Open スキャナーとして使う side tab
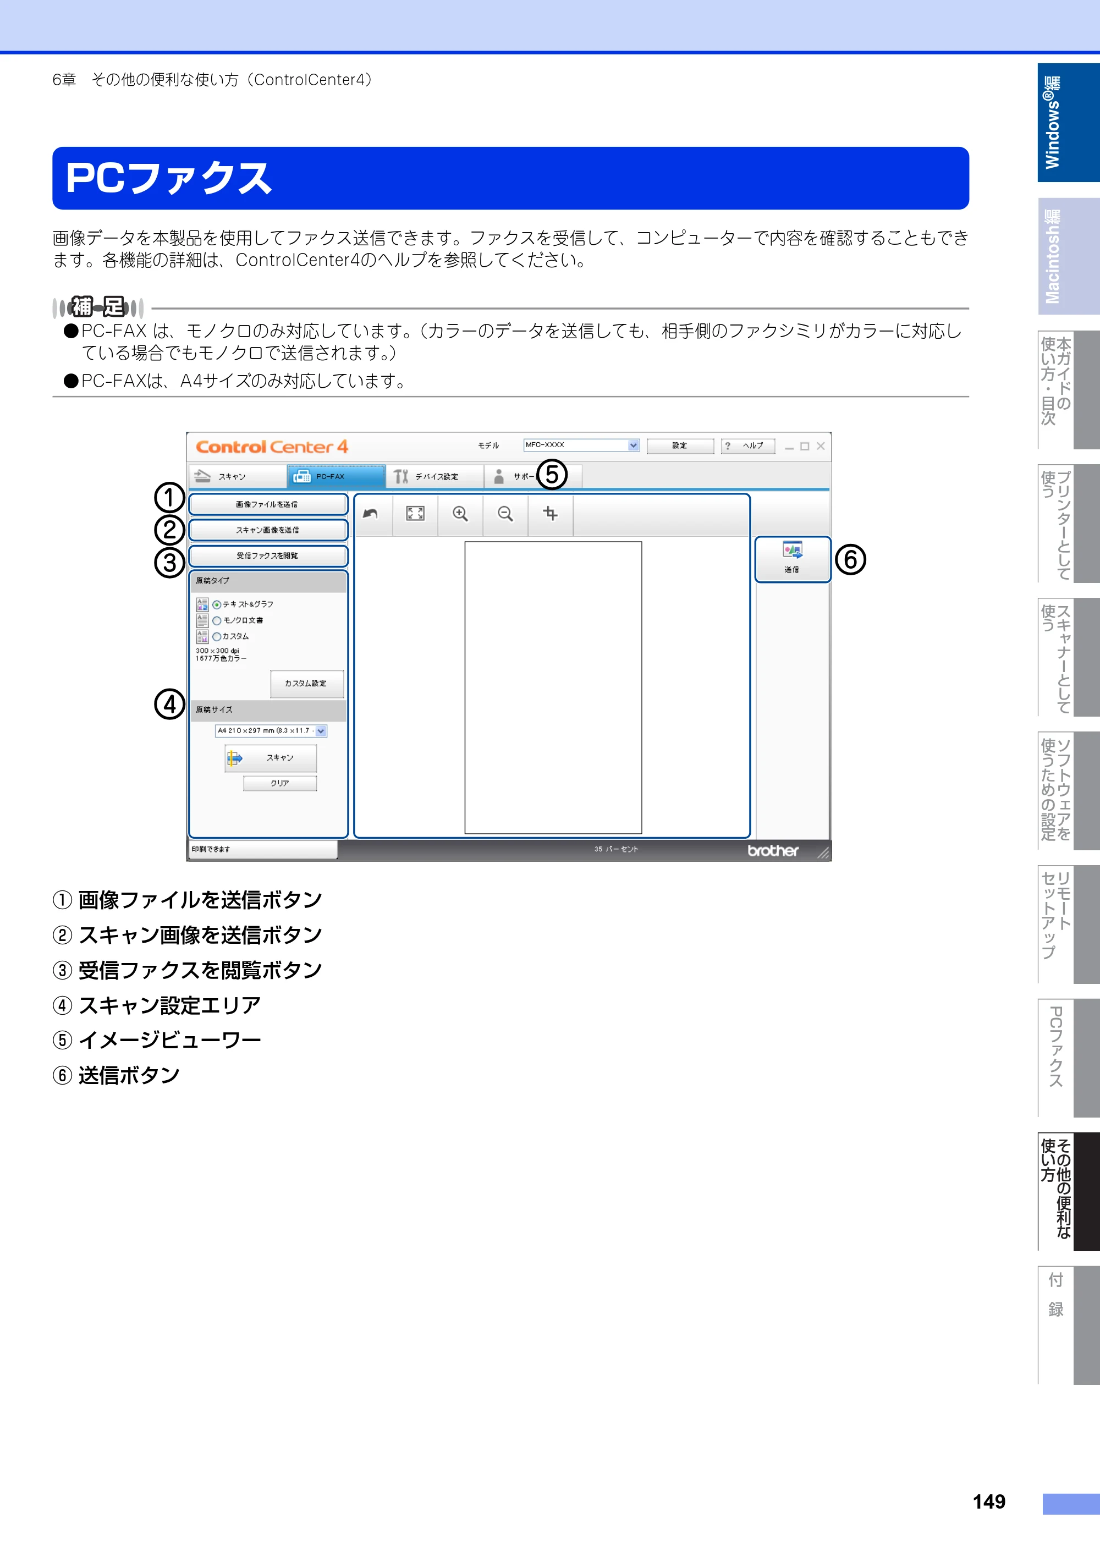 click(x=1068, y=657)
